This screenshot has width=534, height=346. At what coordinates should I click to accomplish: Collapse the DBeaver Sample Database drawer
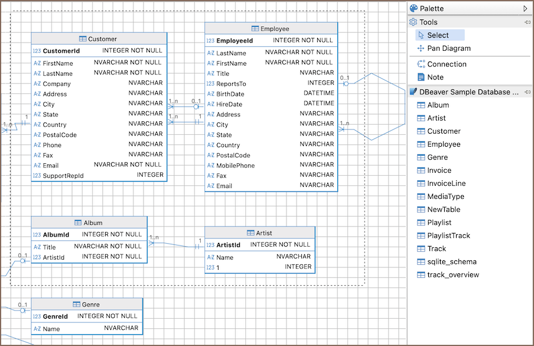coord(527,92)
